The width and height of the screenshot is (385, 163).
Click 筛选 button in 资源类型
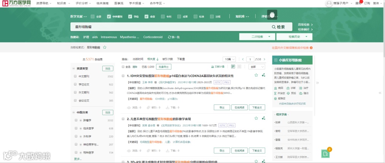point(108,69)
